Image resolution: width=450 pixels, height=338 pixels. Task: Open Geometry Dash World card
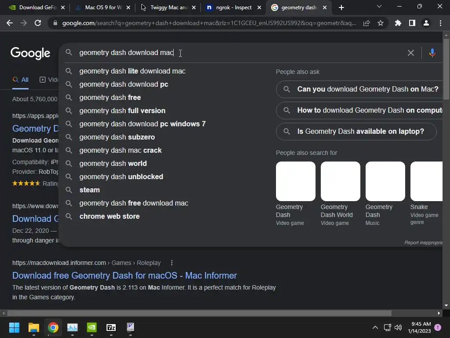[341, 194]
